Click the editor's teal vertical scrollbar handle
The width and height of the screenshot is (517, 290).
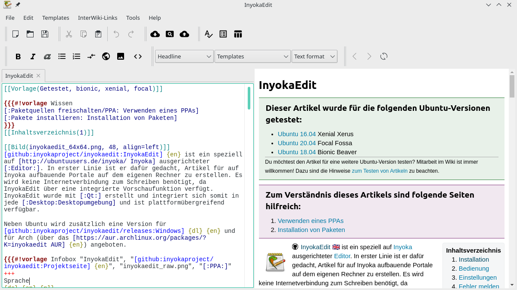[249, 98]
